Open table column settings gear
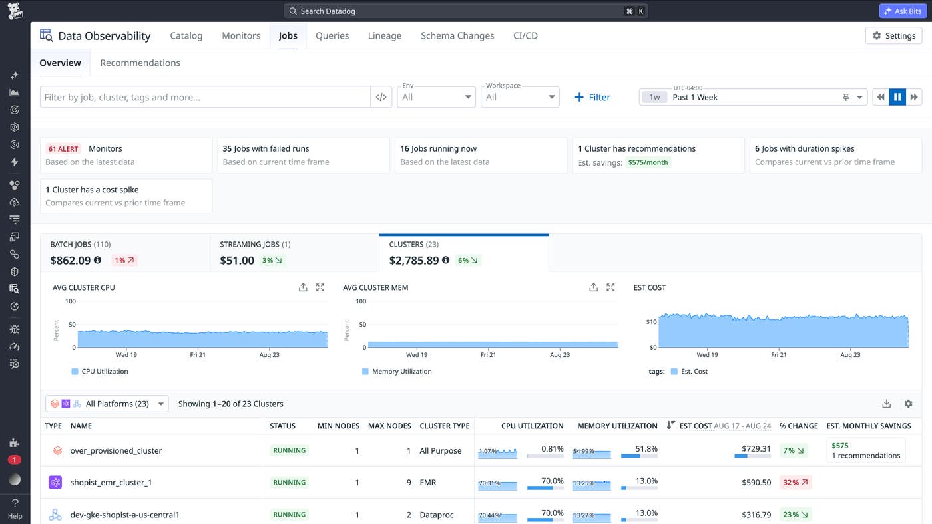Screen dimensions: 932x524 coord(908,404)
